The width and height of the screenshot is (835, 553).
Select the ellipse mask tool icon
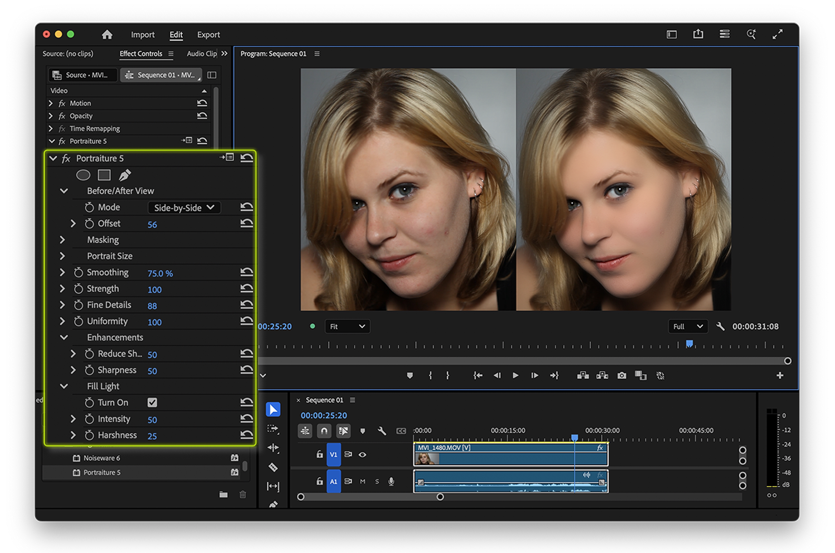point(83,175)
